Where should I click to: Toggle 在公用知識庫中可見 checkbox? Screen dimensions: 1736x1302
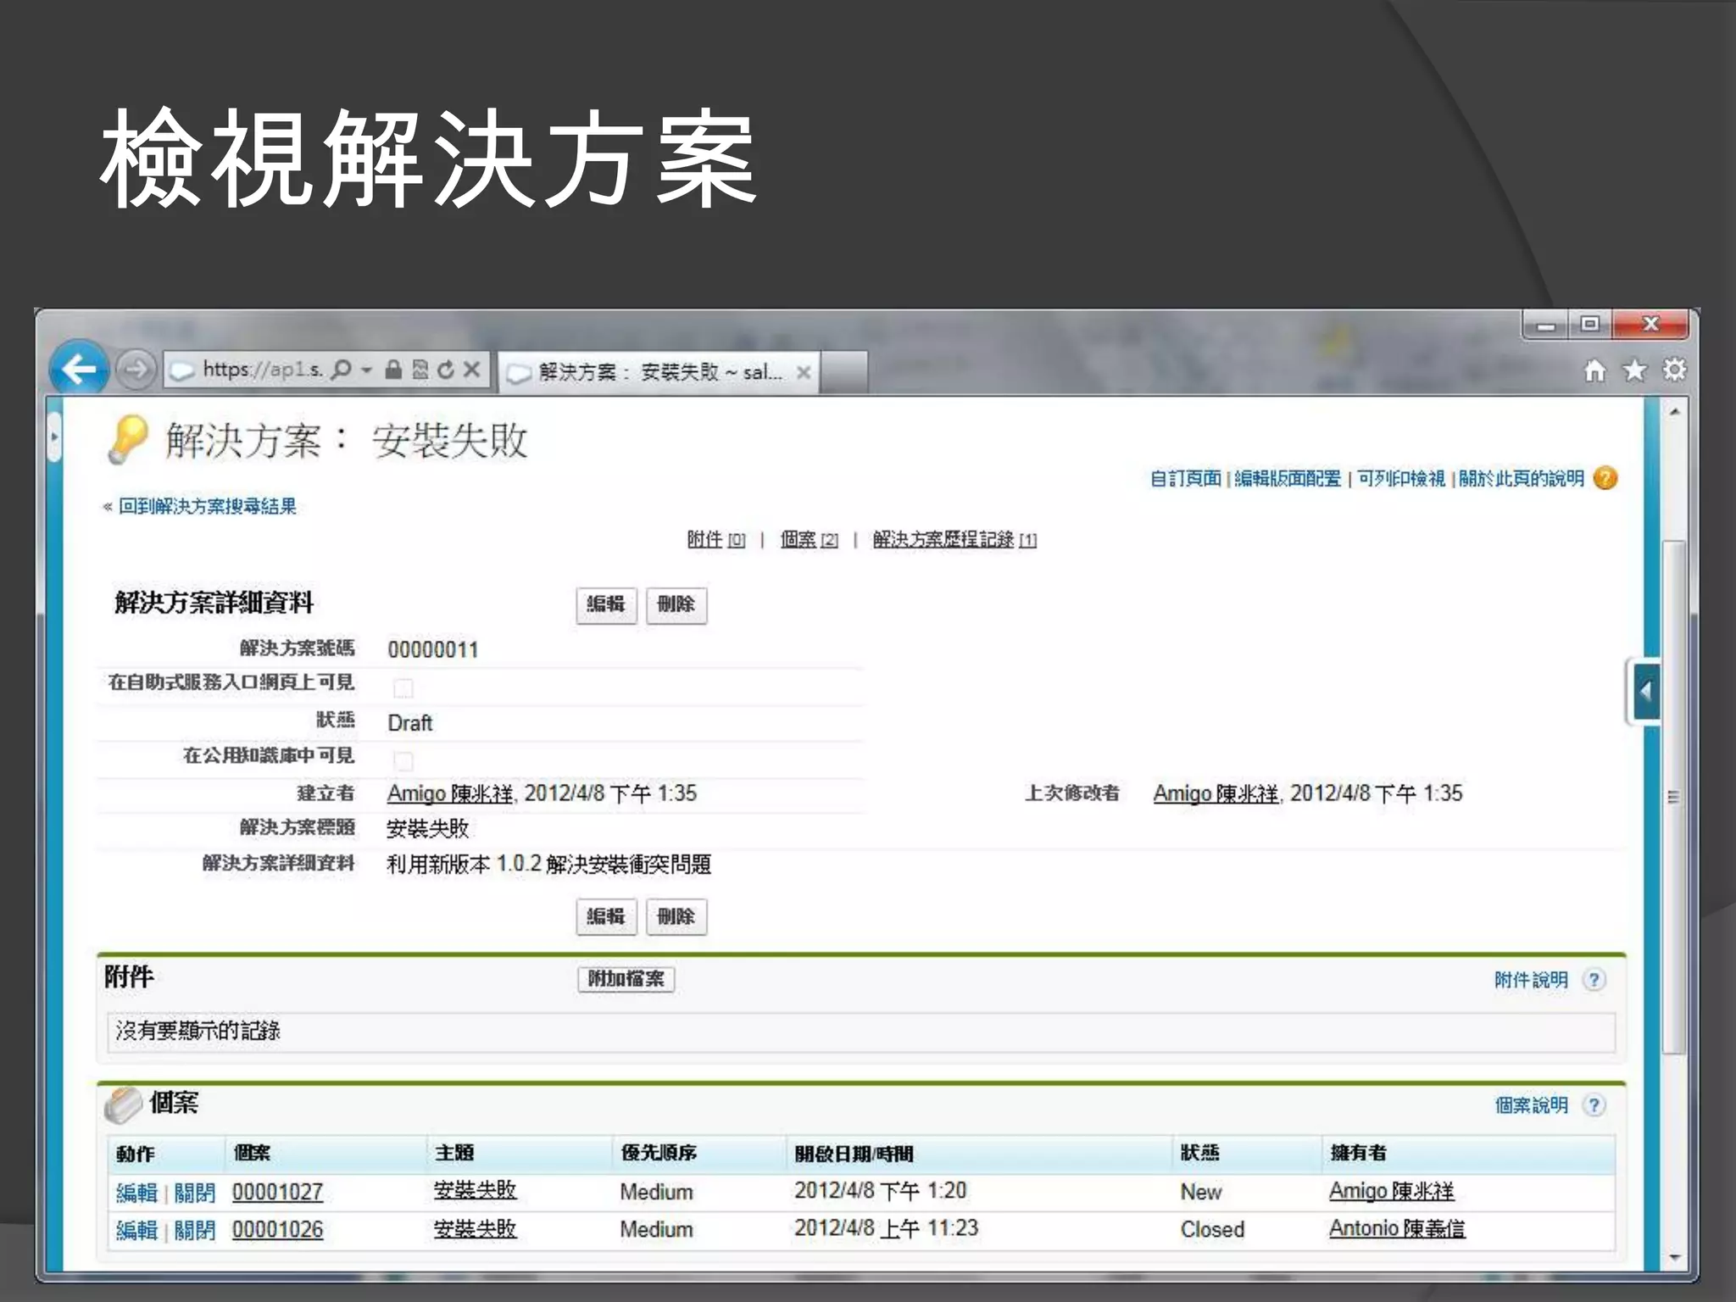(x=403, y=760)
